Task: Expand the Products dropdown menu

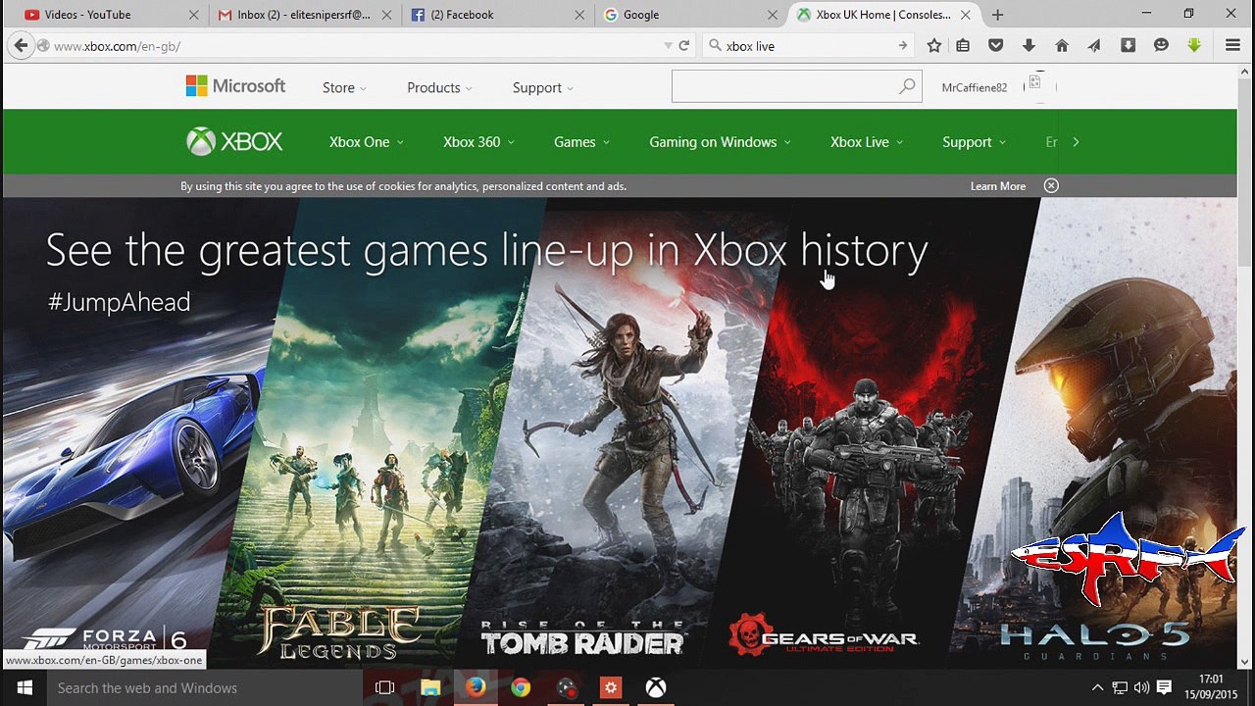Action: [x=439, y=87]
